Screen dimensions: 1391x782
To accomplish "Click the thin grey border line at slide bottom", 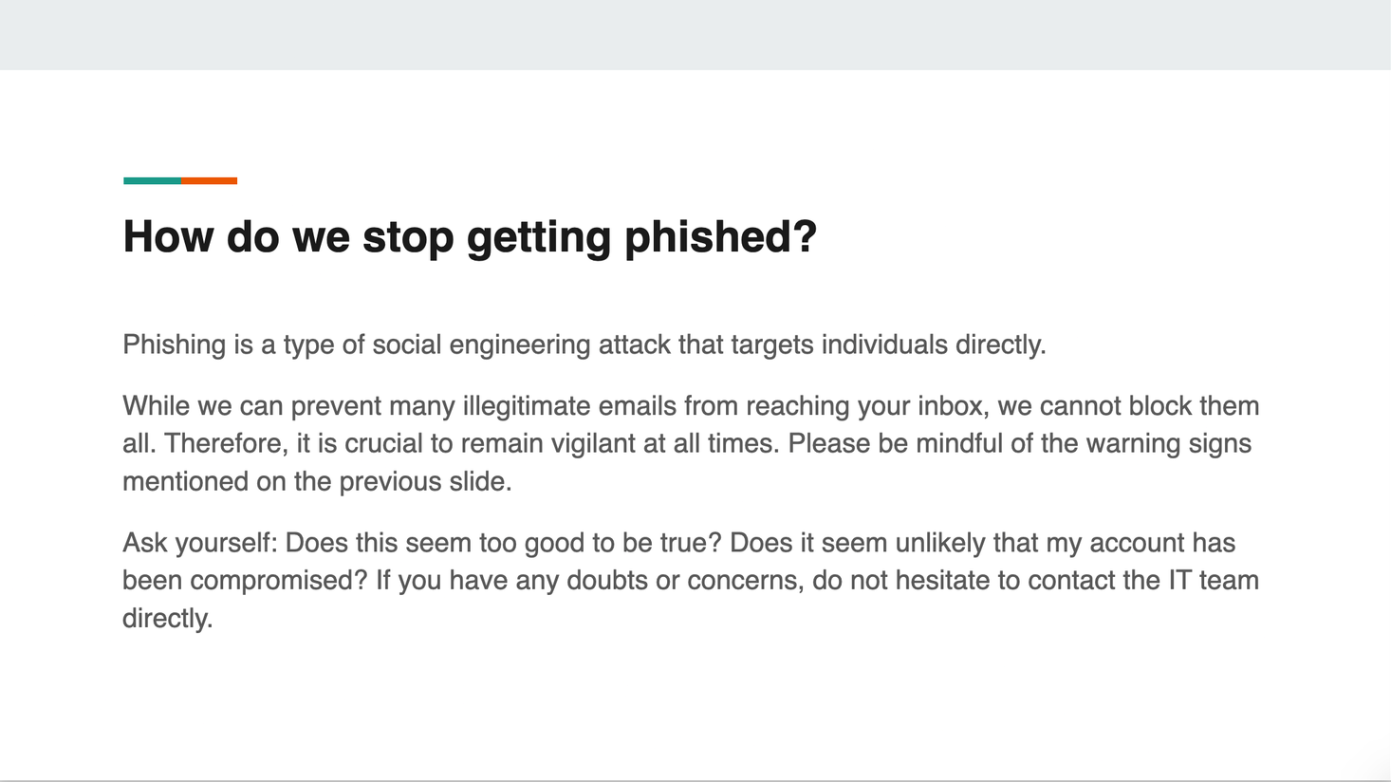I will point(695,780).
